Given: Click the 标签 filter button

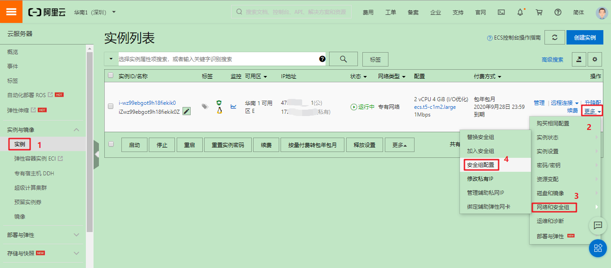Looking at the screenshot, I should coord(375,59).
